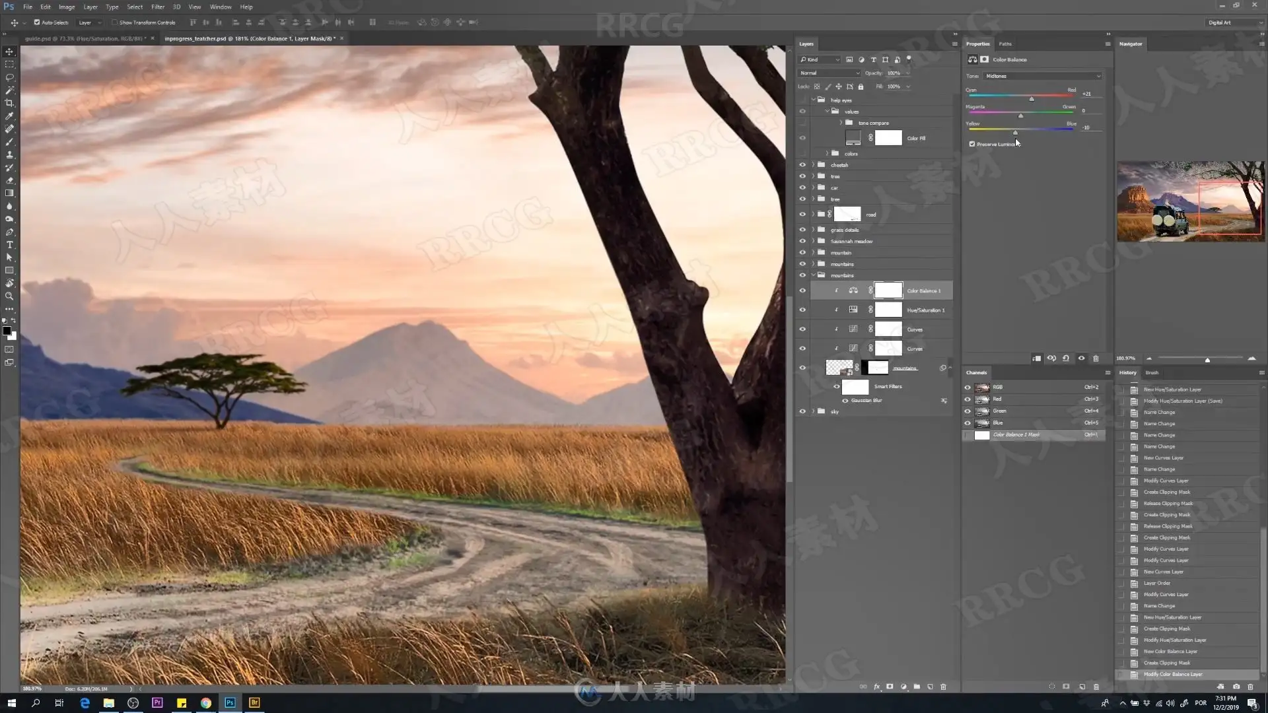Select the Zoom tool in toolbar
Image resolution: width=1268 pixels, height=713 pixels.
pyautogui.click(x=9, y=296)
